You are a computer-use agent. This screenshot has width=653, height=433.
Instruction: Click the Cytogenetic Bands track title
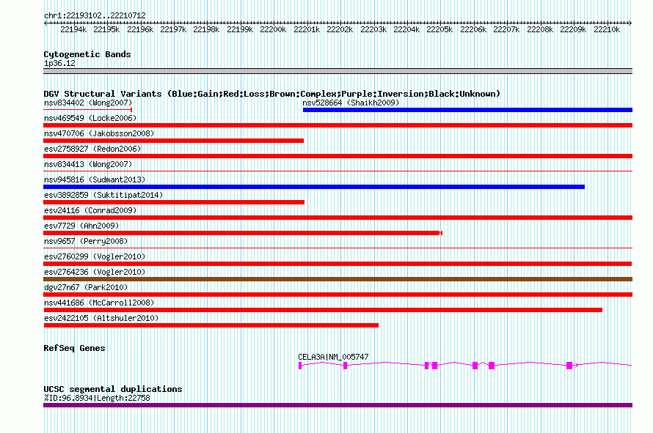pos(87,54)
